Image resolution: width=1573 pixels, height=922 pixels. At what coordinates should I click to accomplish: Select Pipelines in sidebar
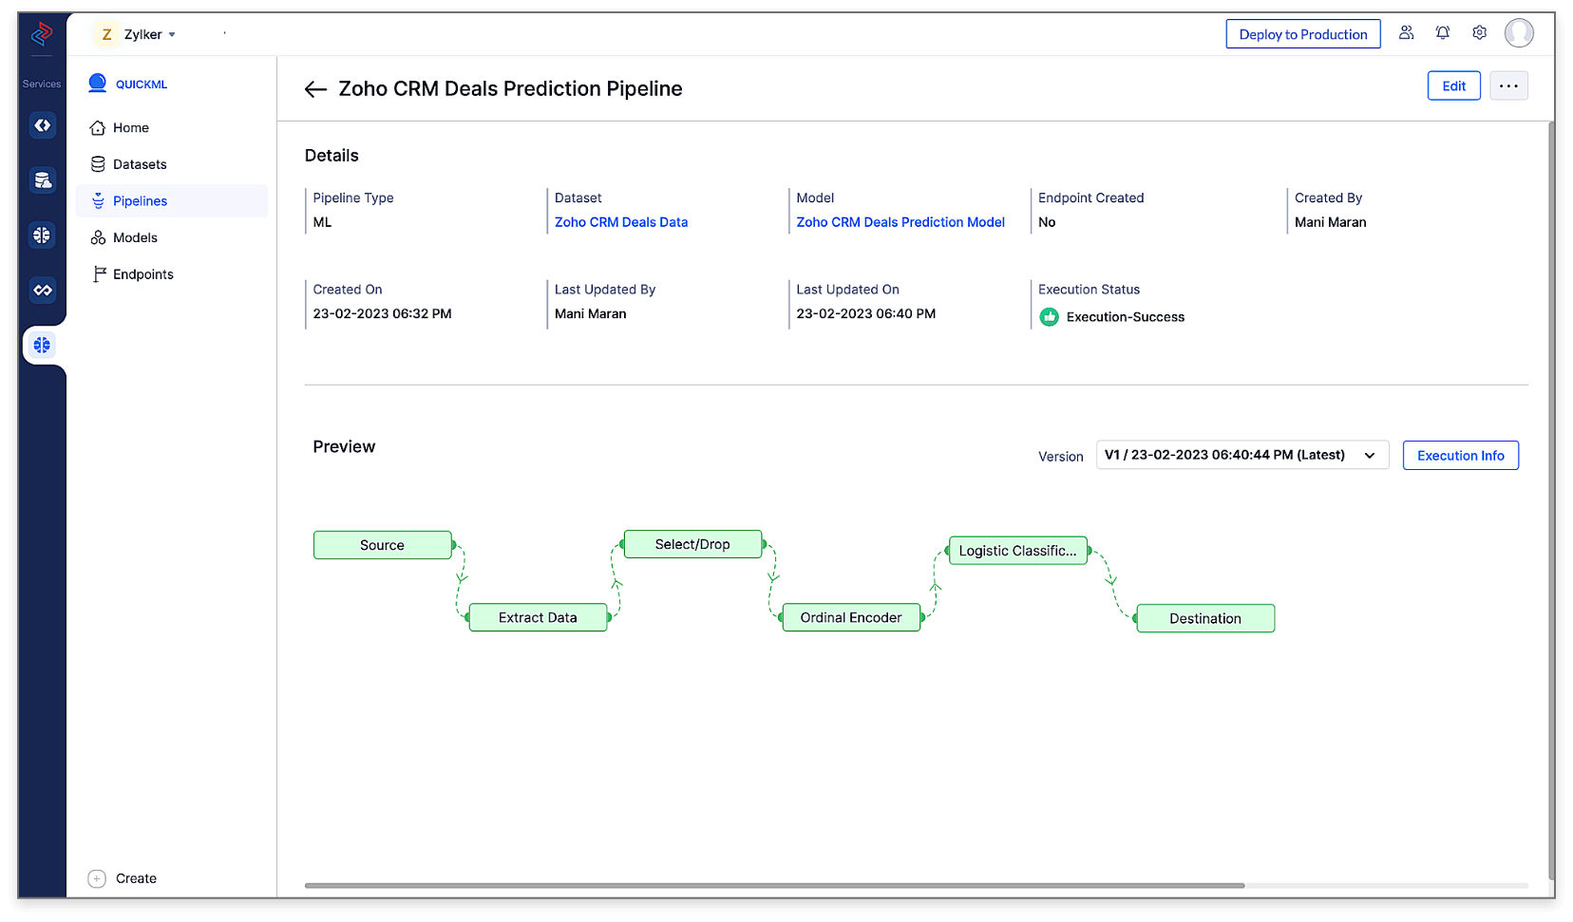(171, 201)
